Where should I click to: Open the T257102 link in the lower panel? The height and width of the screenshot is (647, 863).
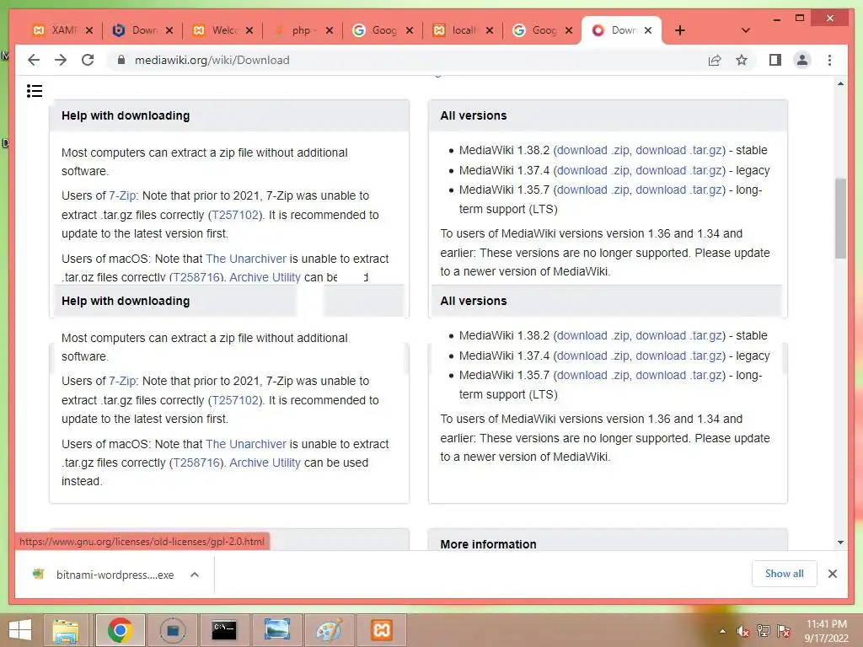235,400
